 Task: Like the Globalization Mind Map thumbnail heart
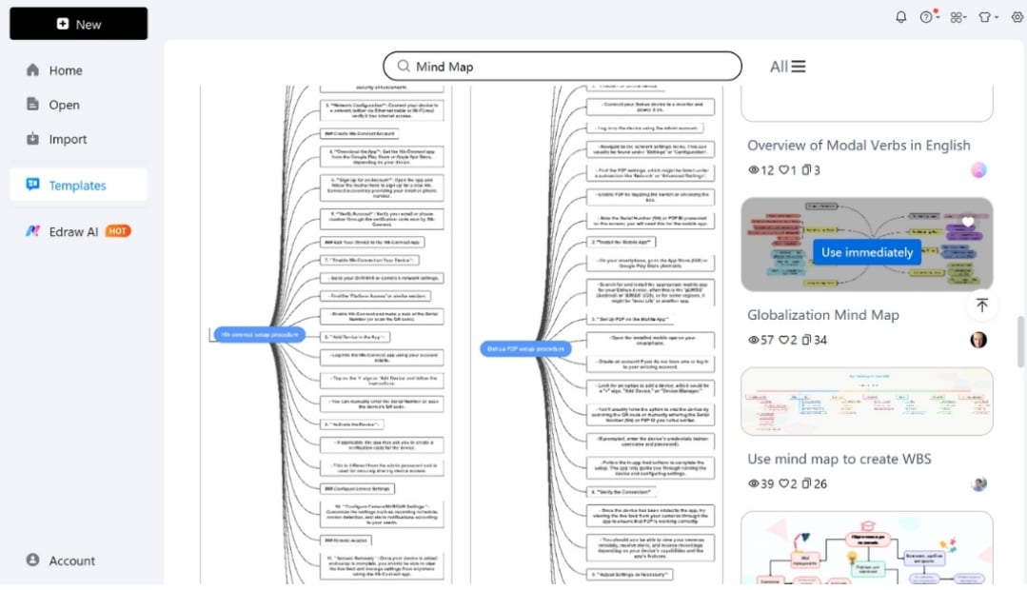(967, 223)
